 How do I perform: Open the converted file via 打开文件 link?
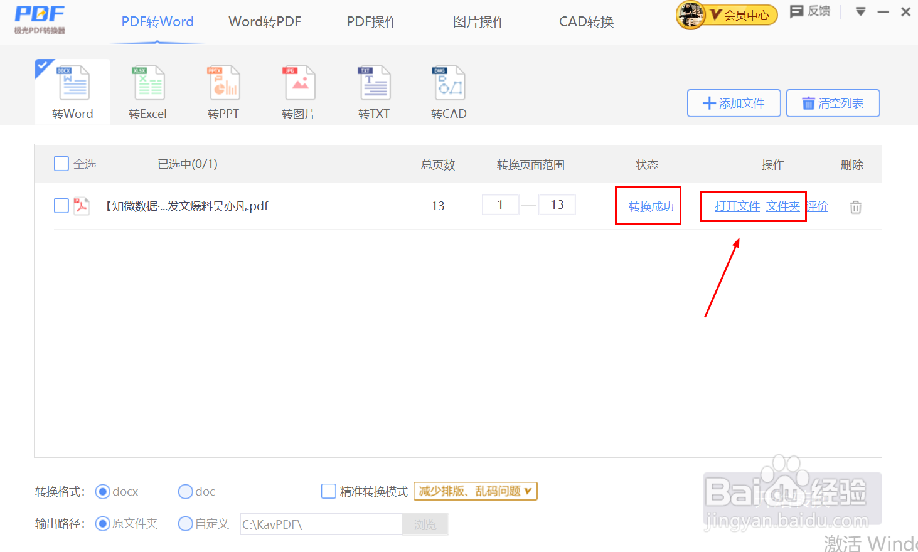(735, 206)
